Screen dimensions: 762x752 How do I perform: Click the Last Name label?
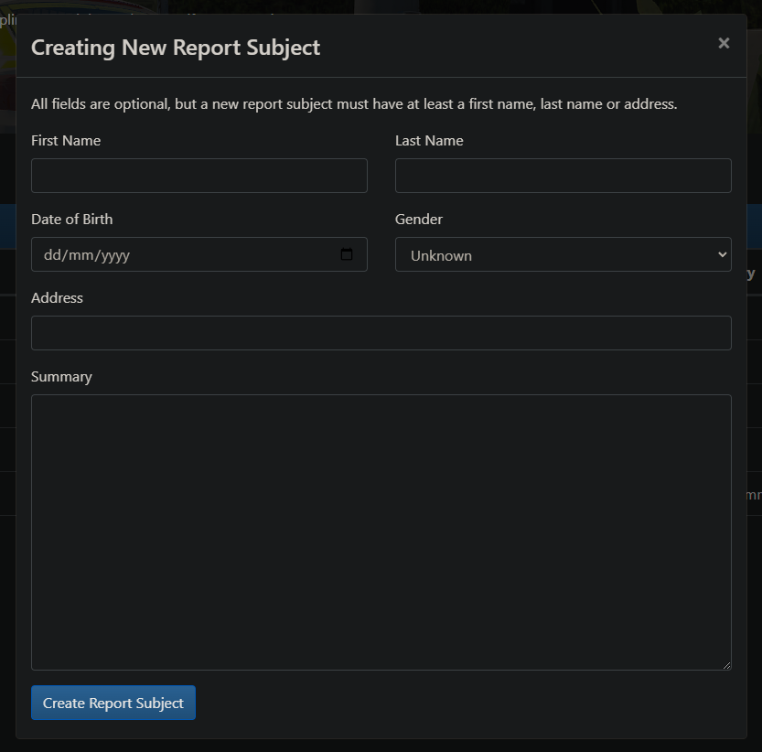click(429, 141)
